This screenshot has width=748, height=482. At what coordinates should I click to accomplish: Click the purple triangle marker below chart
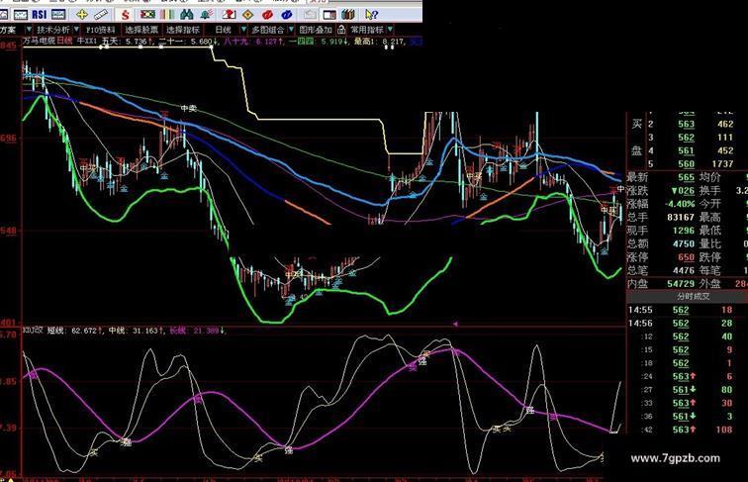click(x=455, y=324)
